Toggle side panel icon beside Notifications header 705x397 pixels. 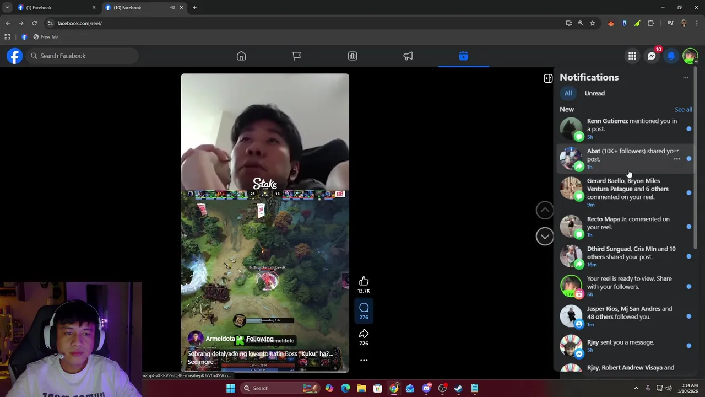click(x=548, y=78)
